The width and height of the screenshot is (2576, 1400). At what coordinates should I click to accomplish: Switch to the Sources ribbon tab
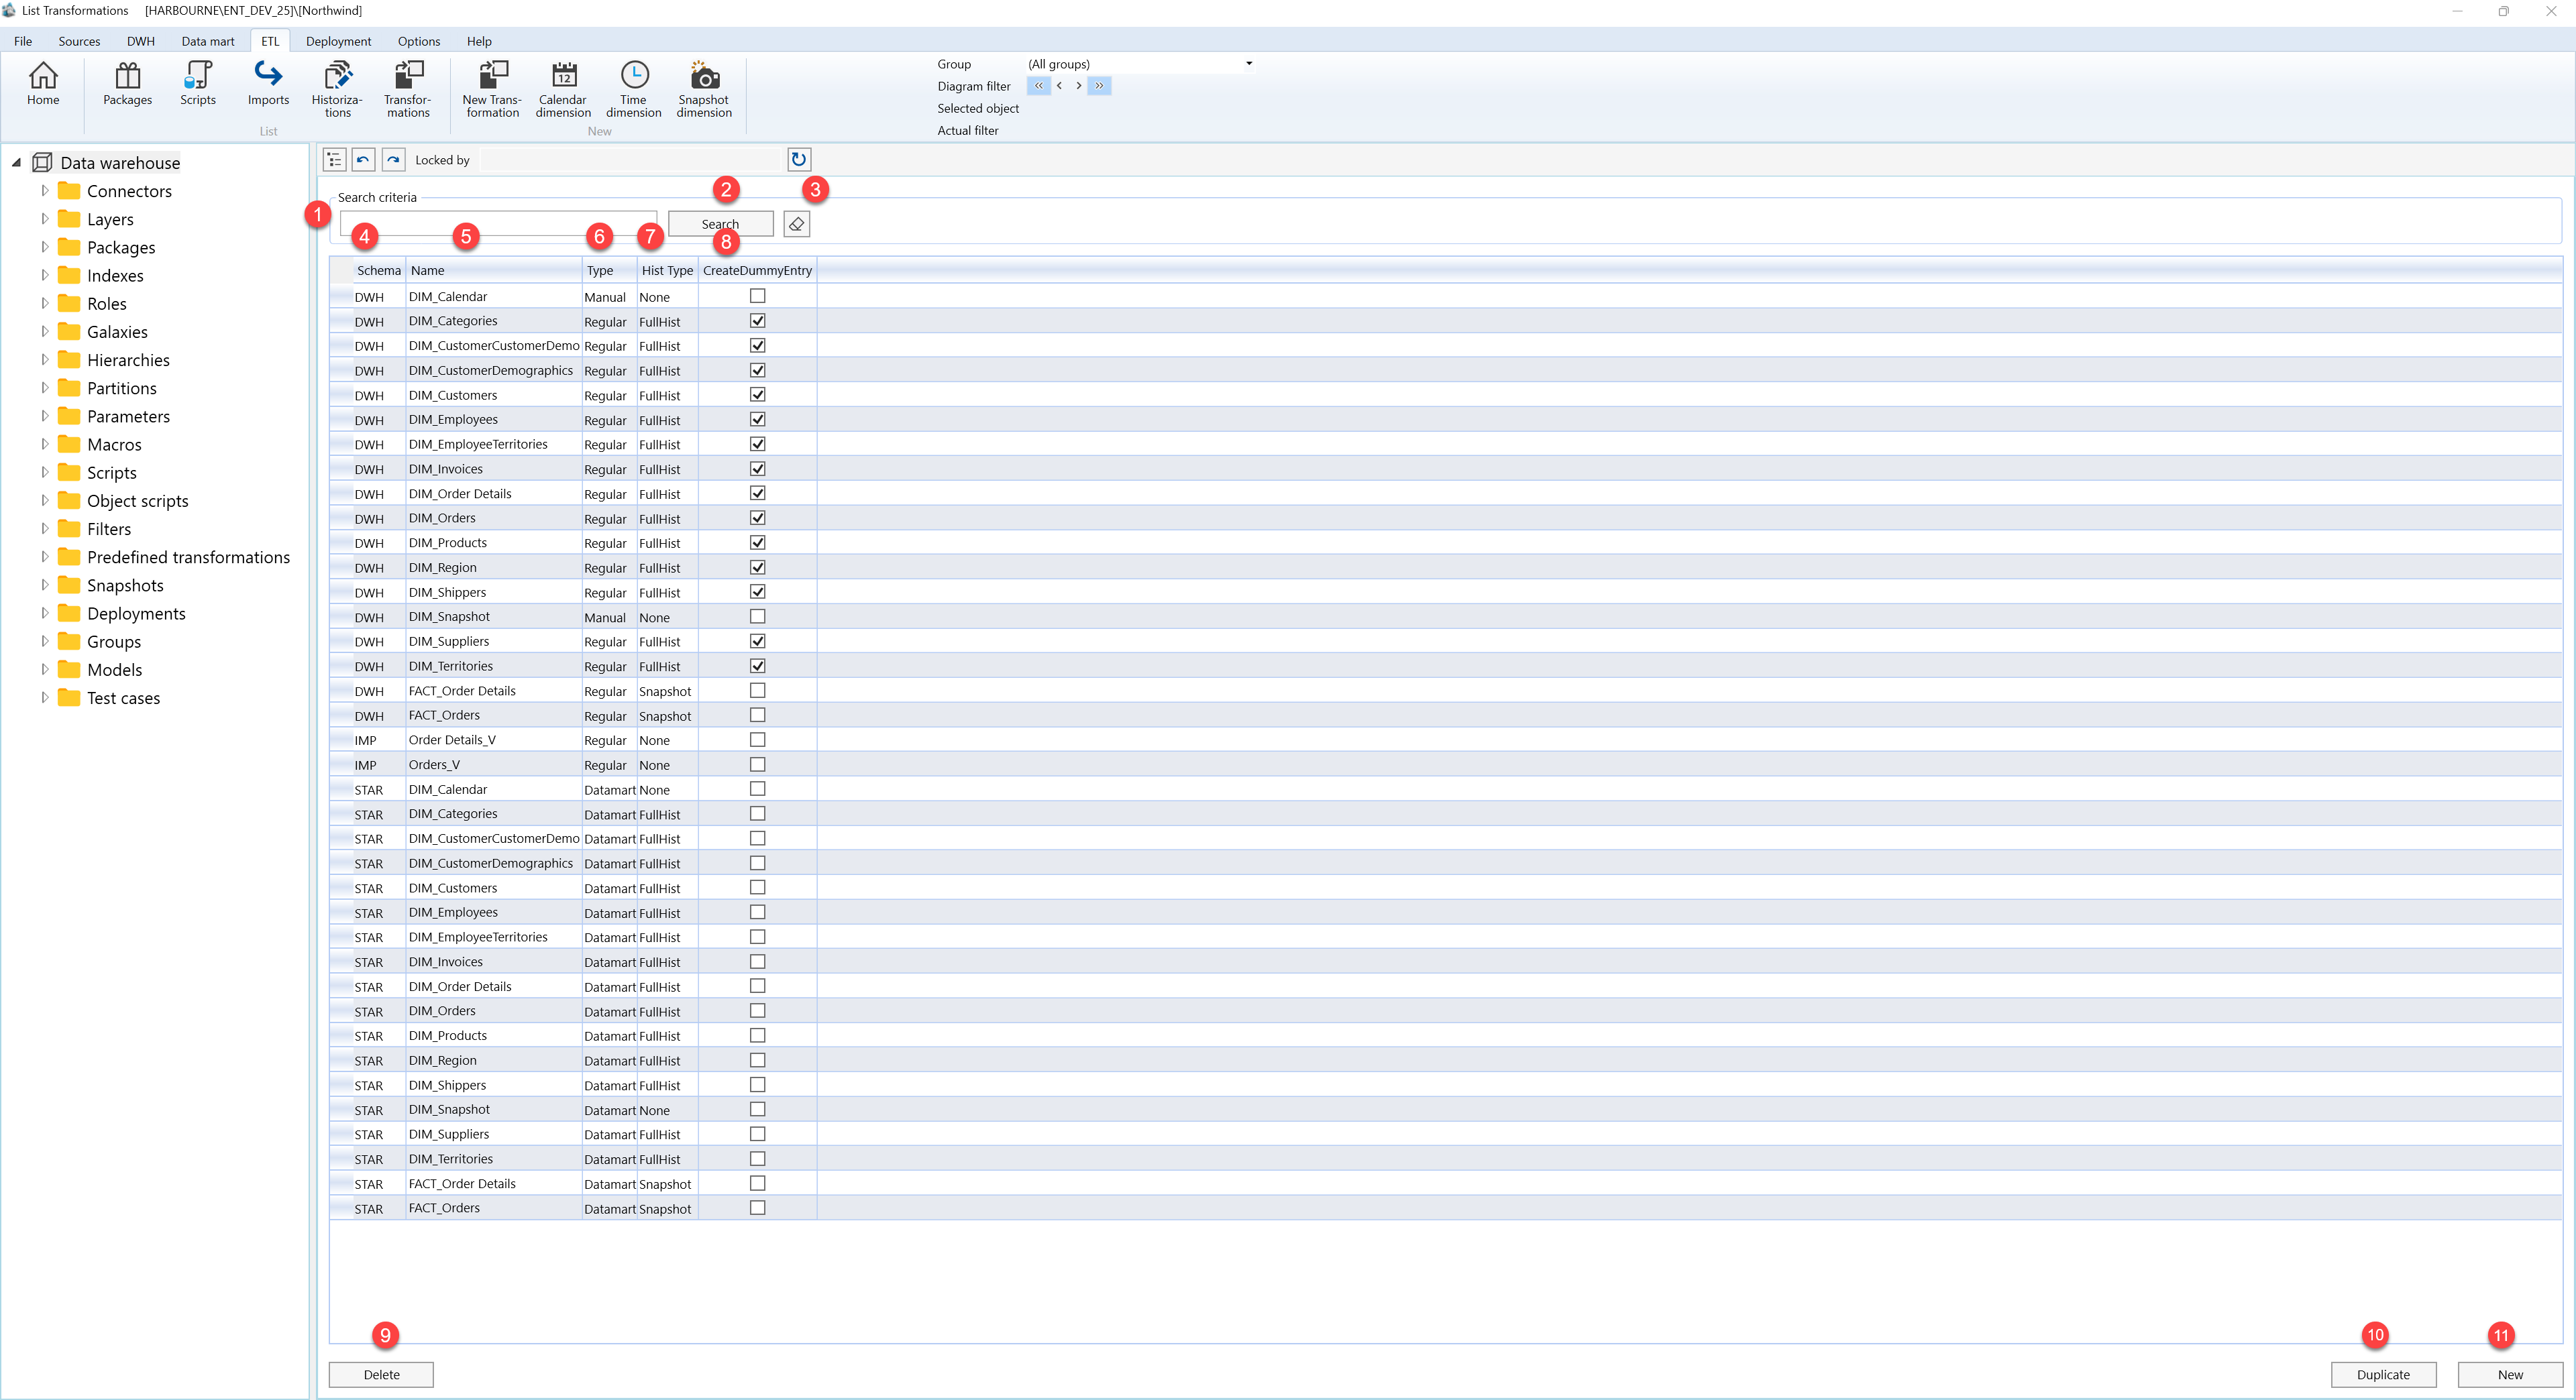tap(79, 41)
